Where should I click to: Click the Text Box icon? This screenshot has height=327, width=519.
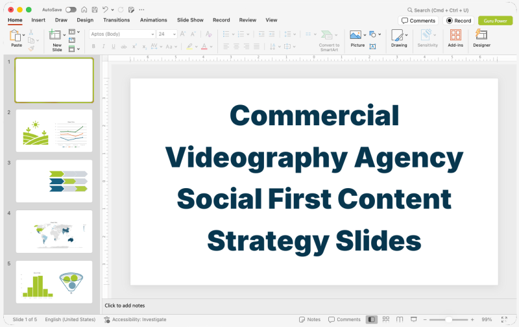[x=372, y=47]
